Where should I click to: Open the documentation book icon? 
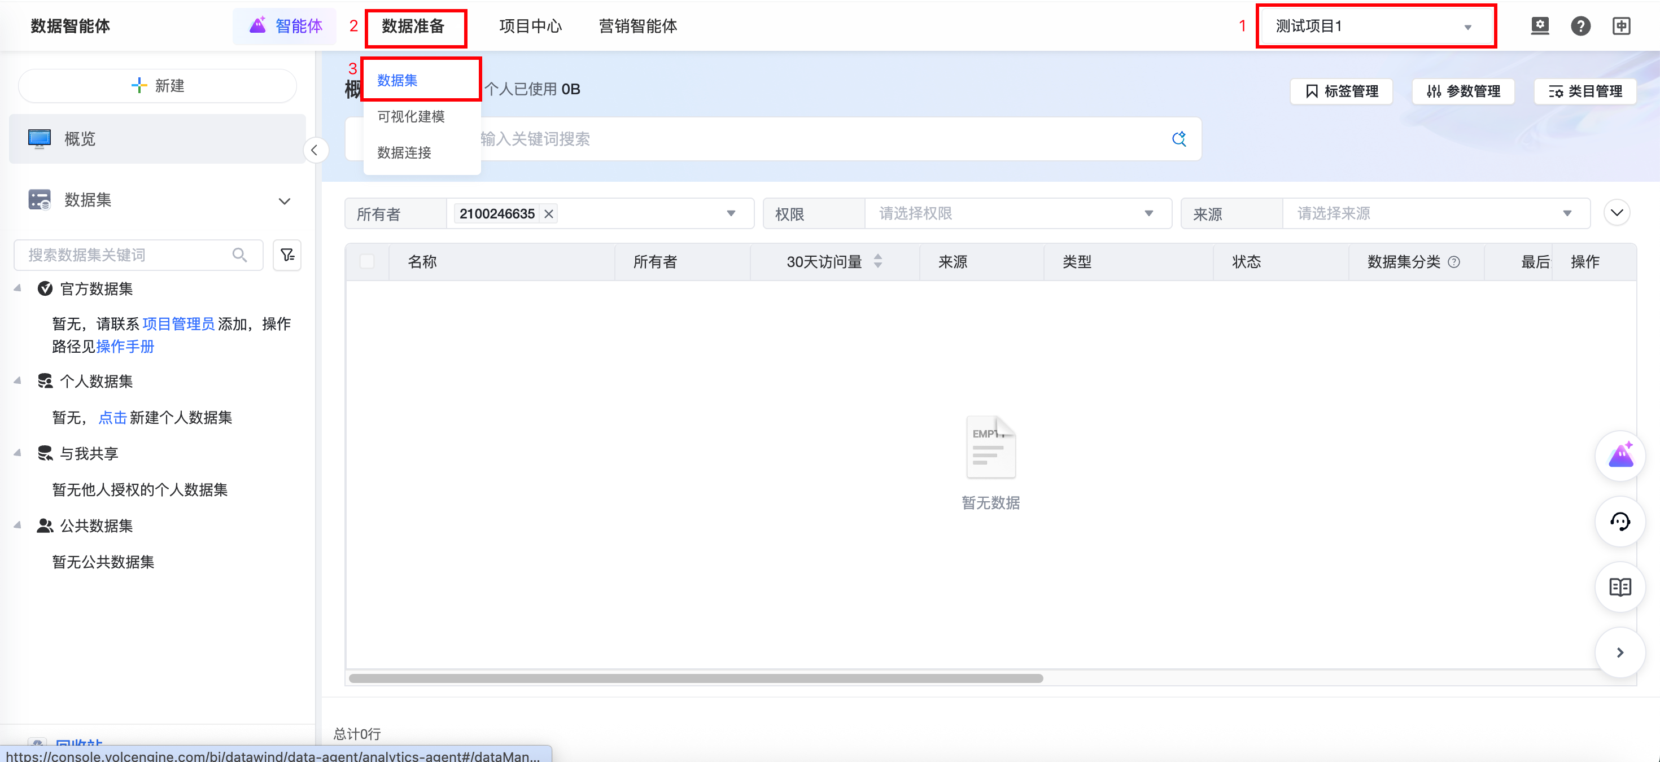pos(1620,587)
